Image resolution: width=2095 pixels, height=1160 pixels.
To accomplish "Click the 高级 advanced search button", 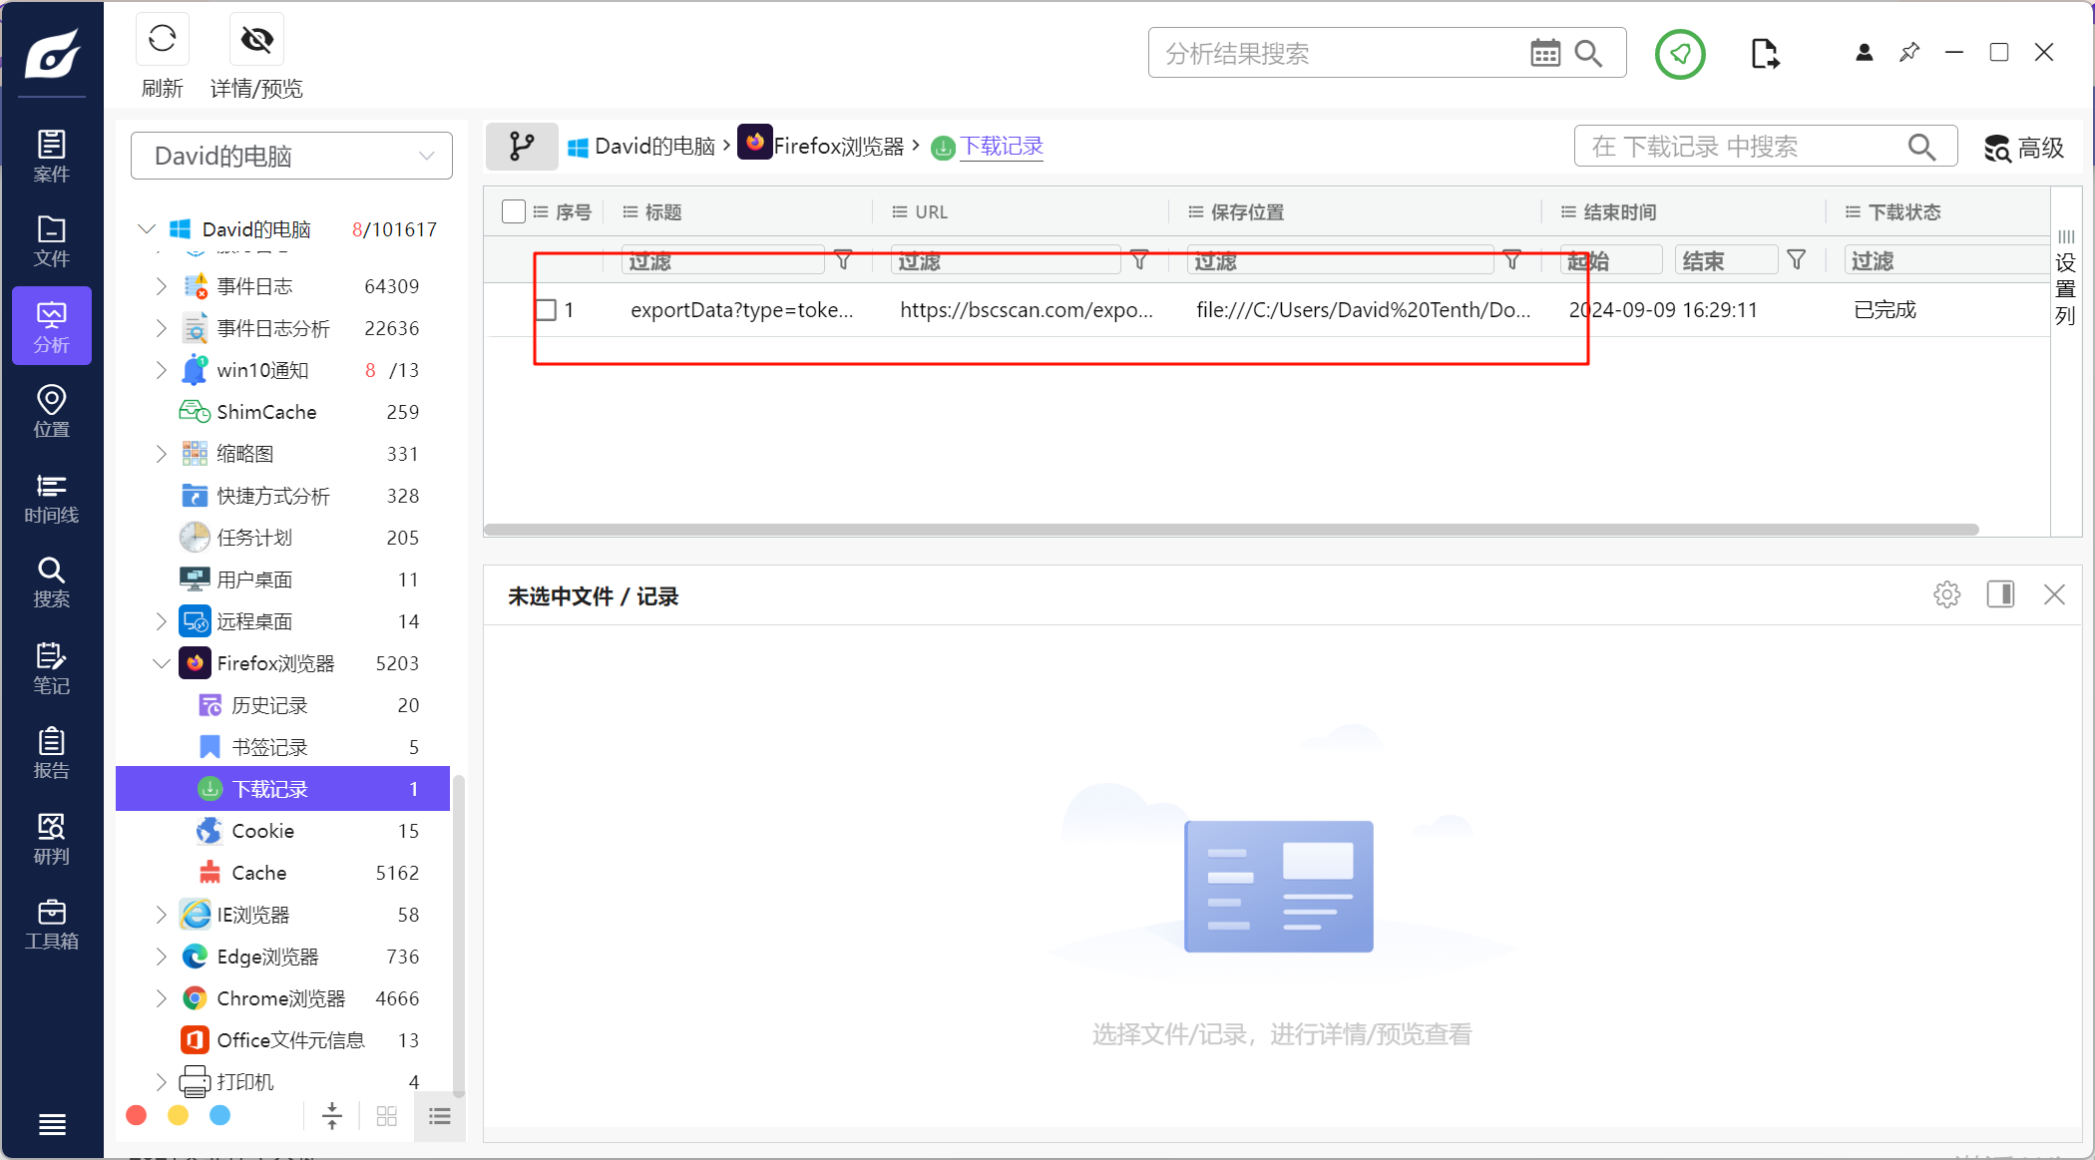I will [2023, 148].
